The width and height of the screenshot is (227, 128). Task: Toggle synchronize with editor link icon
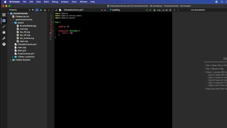pyautogui.click(x=37, y=10)
